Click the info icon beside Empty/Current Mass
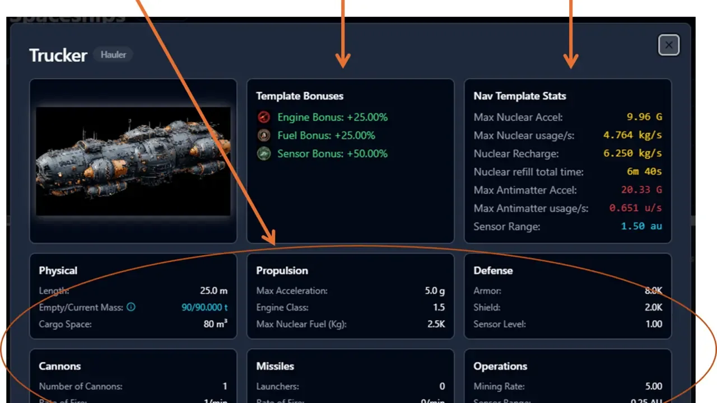Screen dimensions: 717x403 [x=131, y=307]
